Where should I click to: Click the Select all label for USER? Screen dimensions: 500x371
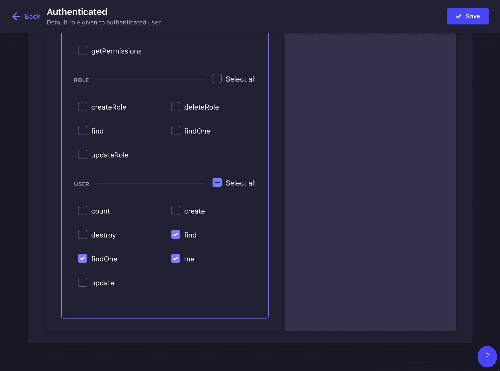click(x=241, y=183)
